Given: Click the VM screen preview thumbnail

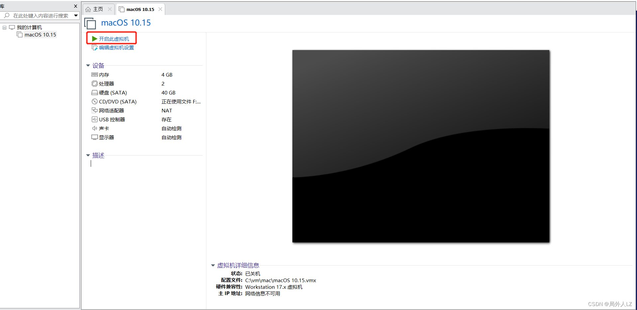Looking at the screenshot, I should tap(421, 146).
